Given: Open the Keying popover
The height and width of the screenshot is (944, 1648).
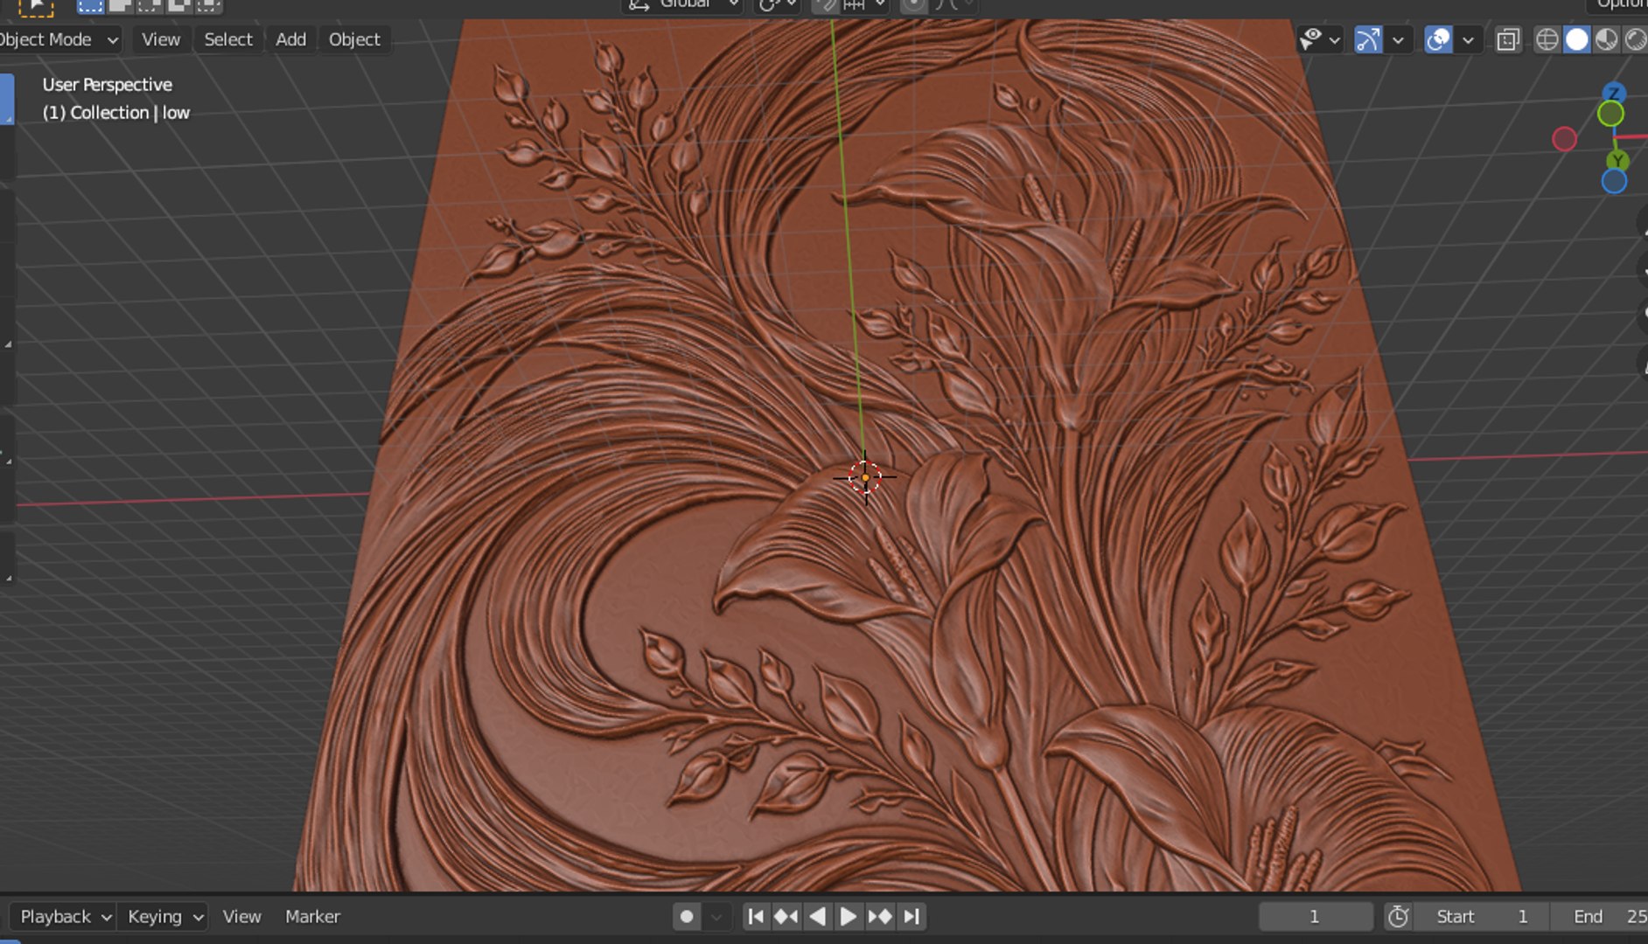Looking at the screenshot, I should point(164,916).
